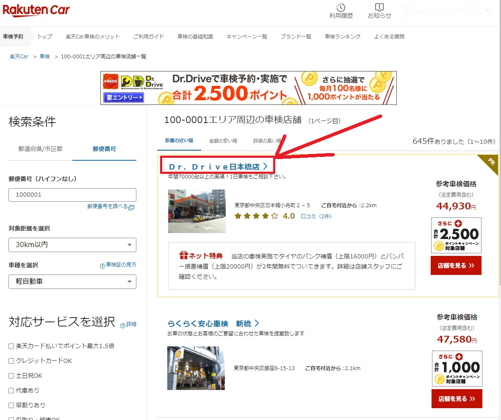Screen dimensions: 501x420
Task: Click the page vertical scrollbar
Action: [x=500, y=144]
